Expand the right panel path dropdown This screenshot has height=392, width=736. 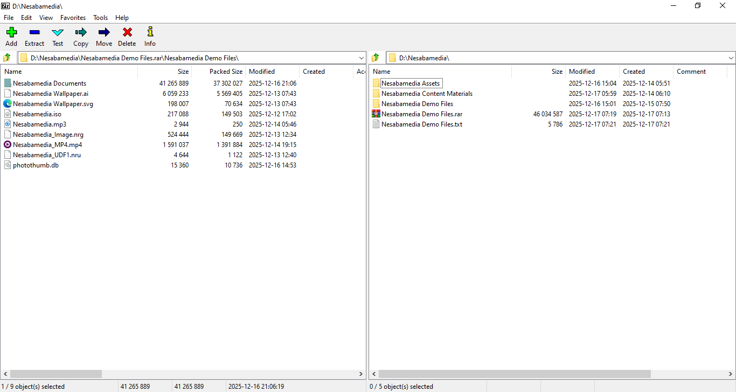[731, 58]
